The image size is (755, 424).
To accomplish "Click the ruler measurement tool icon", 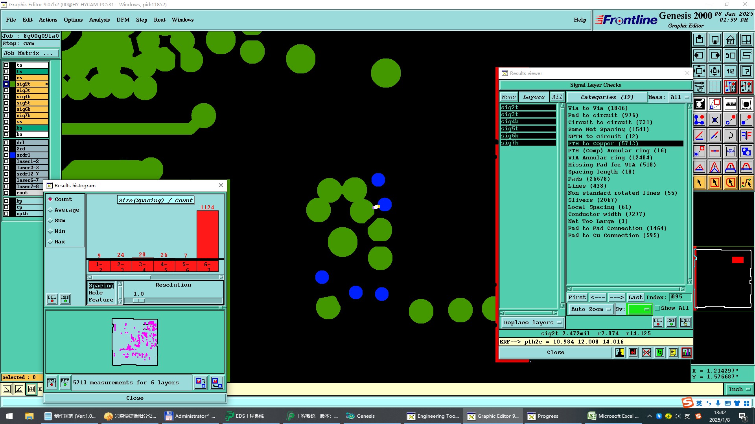I will pos(730,104).
